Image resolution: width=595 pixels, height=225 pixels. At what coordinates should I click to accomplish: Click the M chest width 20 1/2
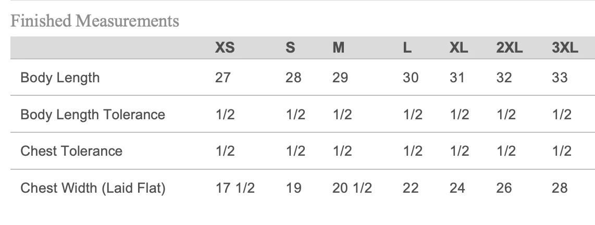click(x=352, y=187)
